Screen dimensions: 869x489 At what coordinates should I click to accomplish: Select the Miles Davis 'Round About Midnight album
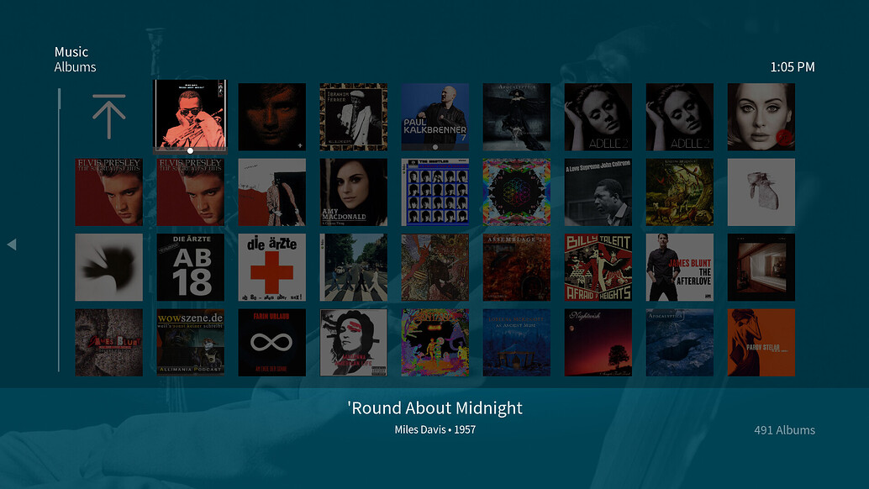point(190,115)
